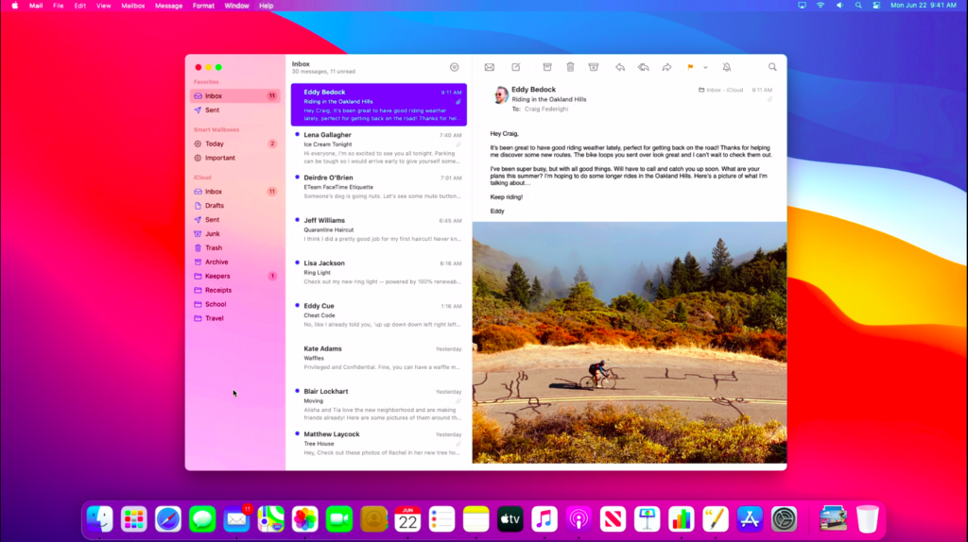The width and height of the screenshot is (968, 542).
Task: Flag the message with the orange flag
Action: pos(690,67)
